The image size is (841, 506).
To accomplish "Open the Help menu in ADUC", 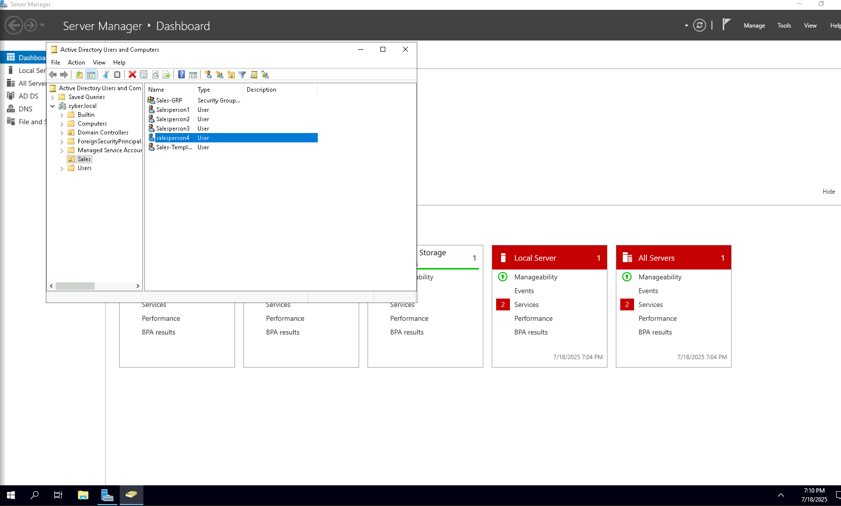I will point(119,63).
